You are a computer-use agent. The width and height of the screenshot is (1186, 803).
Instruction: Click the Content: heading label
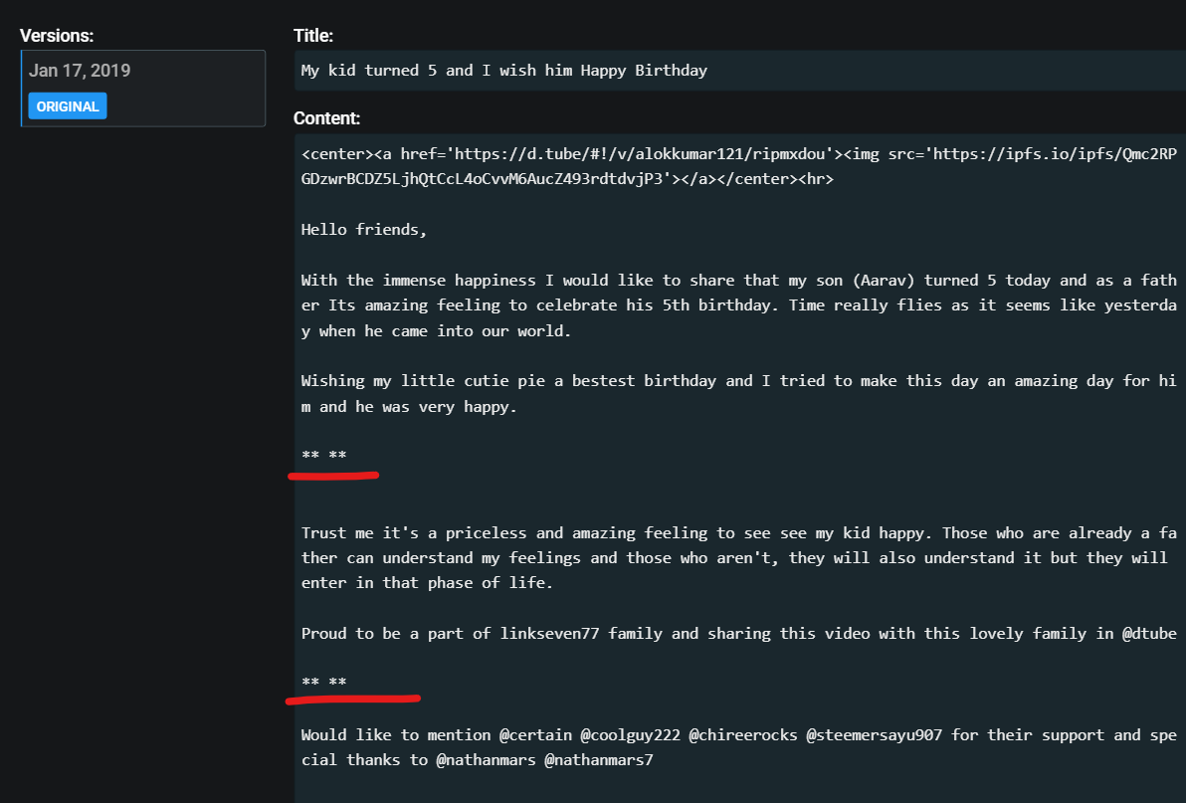pyautogui.click(x=326, y=118)
